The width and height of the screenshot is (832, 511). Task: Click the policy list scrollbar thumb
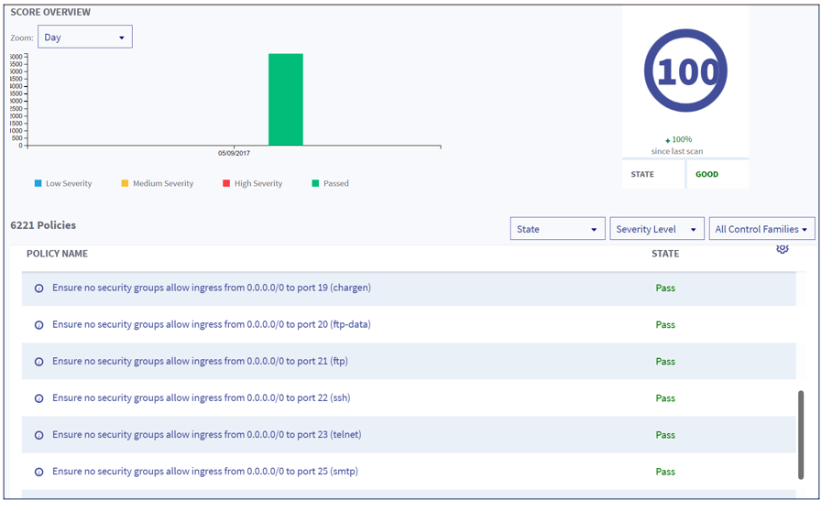pos(801,435)
